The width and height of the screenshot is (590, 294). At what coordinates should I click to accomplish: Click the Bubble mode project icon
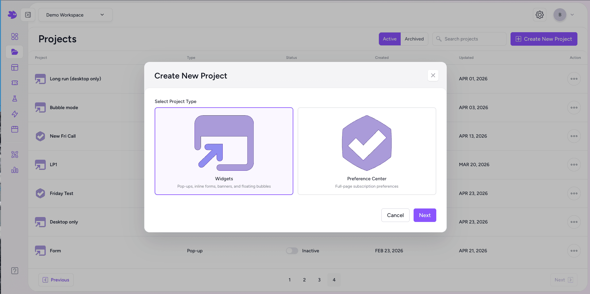(x=40, y=108)
